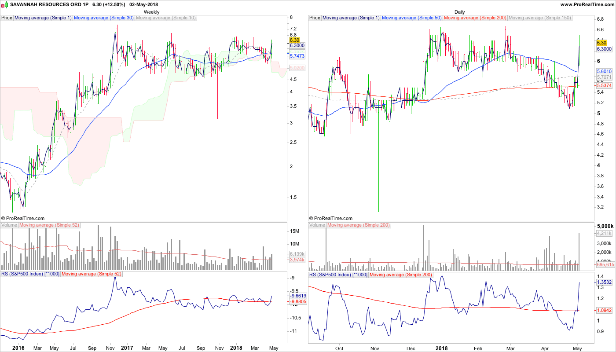Click the Apr label on Daily time axis

[545, 348]
